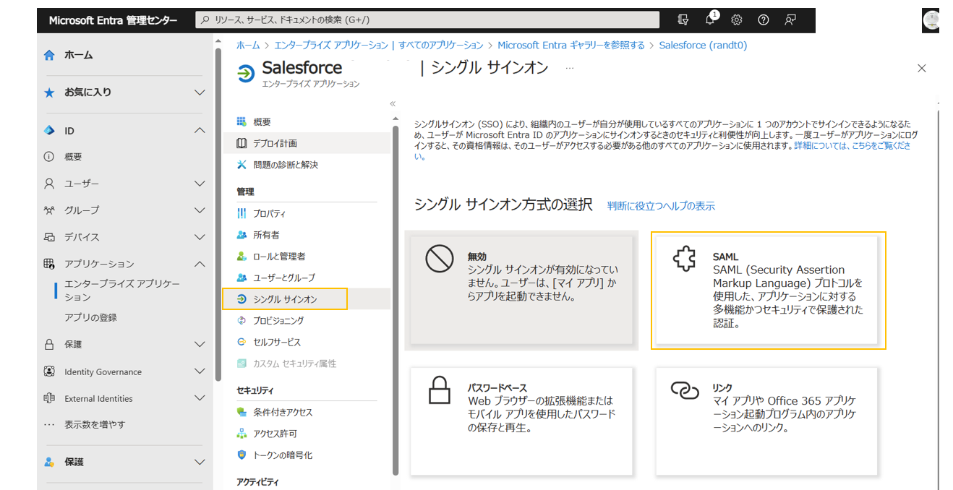Click Salesforce (randt0) breadcrumb link
This screenshot has height=490, width=953.
703,45
